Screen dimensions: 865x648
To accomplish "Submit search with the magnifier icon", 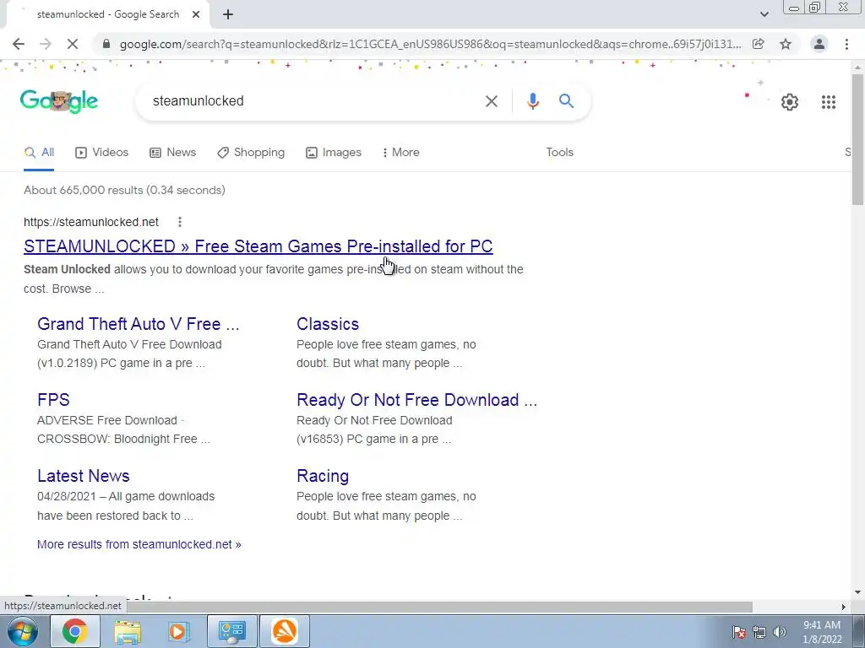I will [566, 101].
